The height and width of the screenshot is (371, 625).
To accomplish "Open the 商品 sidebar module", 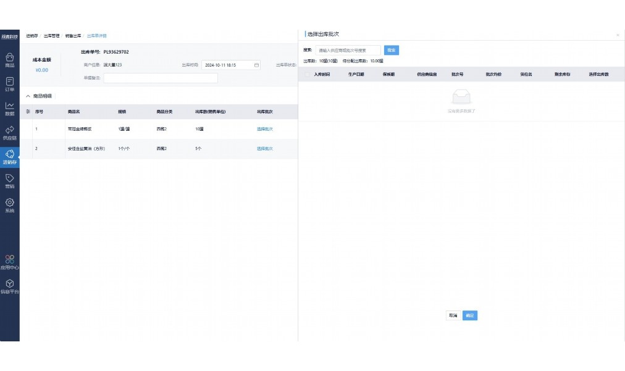I will pyautogui.click(x=9, y=59).
